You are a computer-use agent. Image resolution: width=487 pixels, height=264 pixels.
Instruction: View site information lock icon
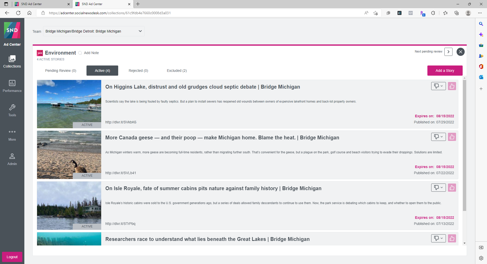click(x=43, y=13)
